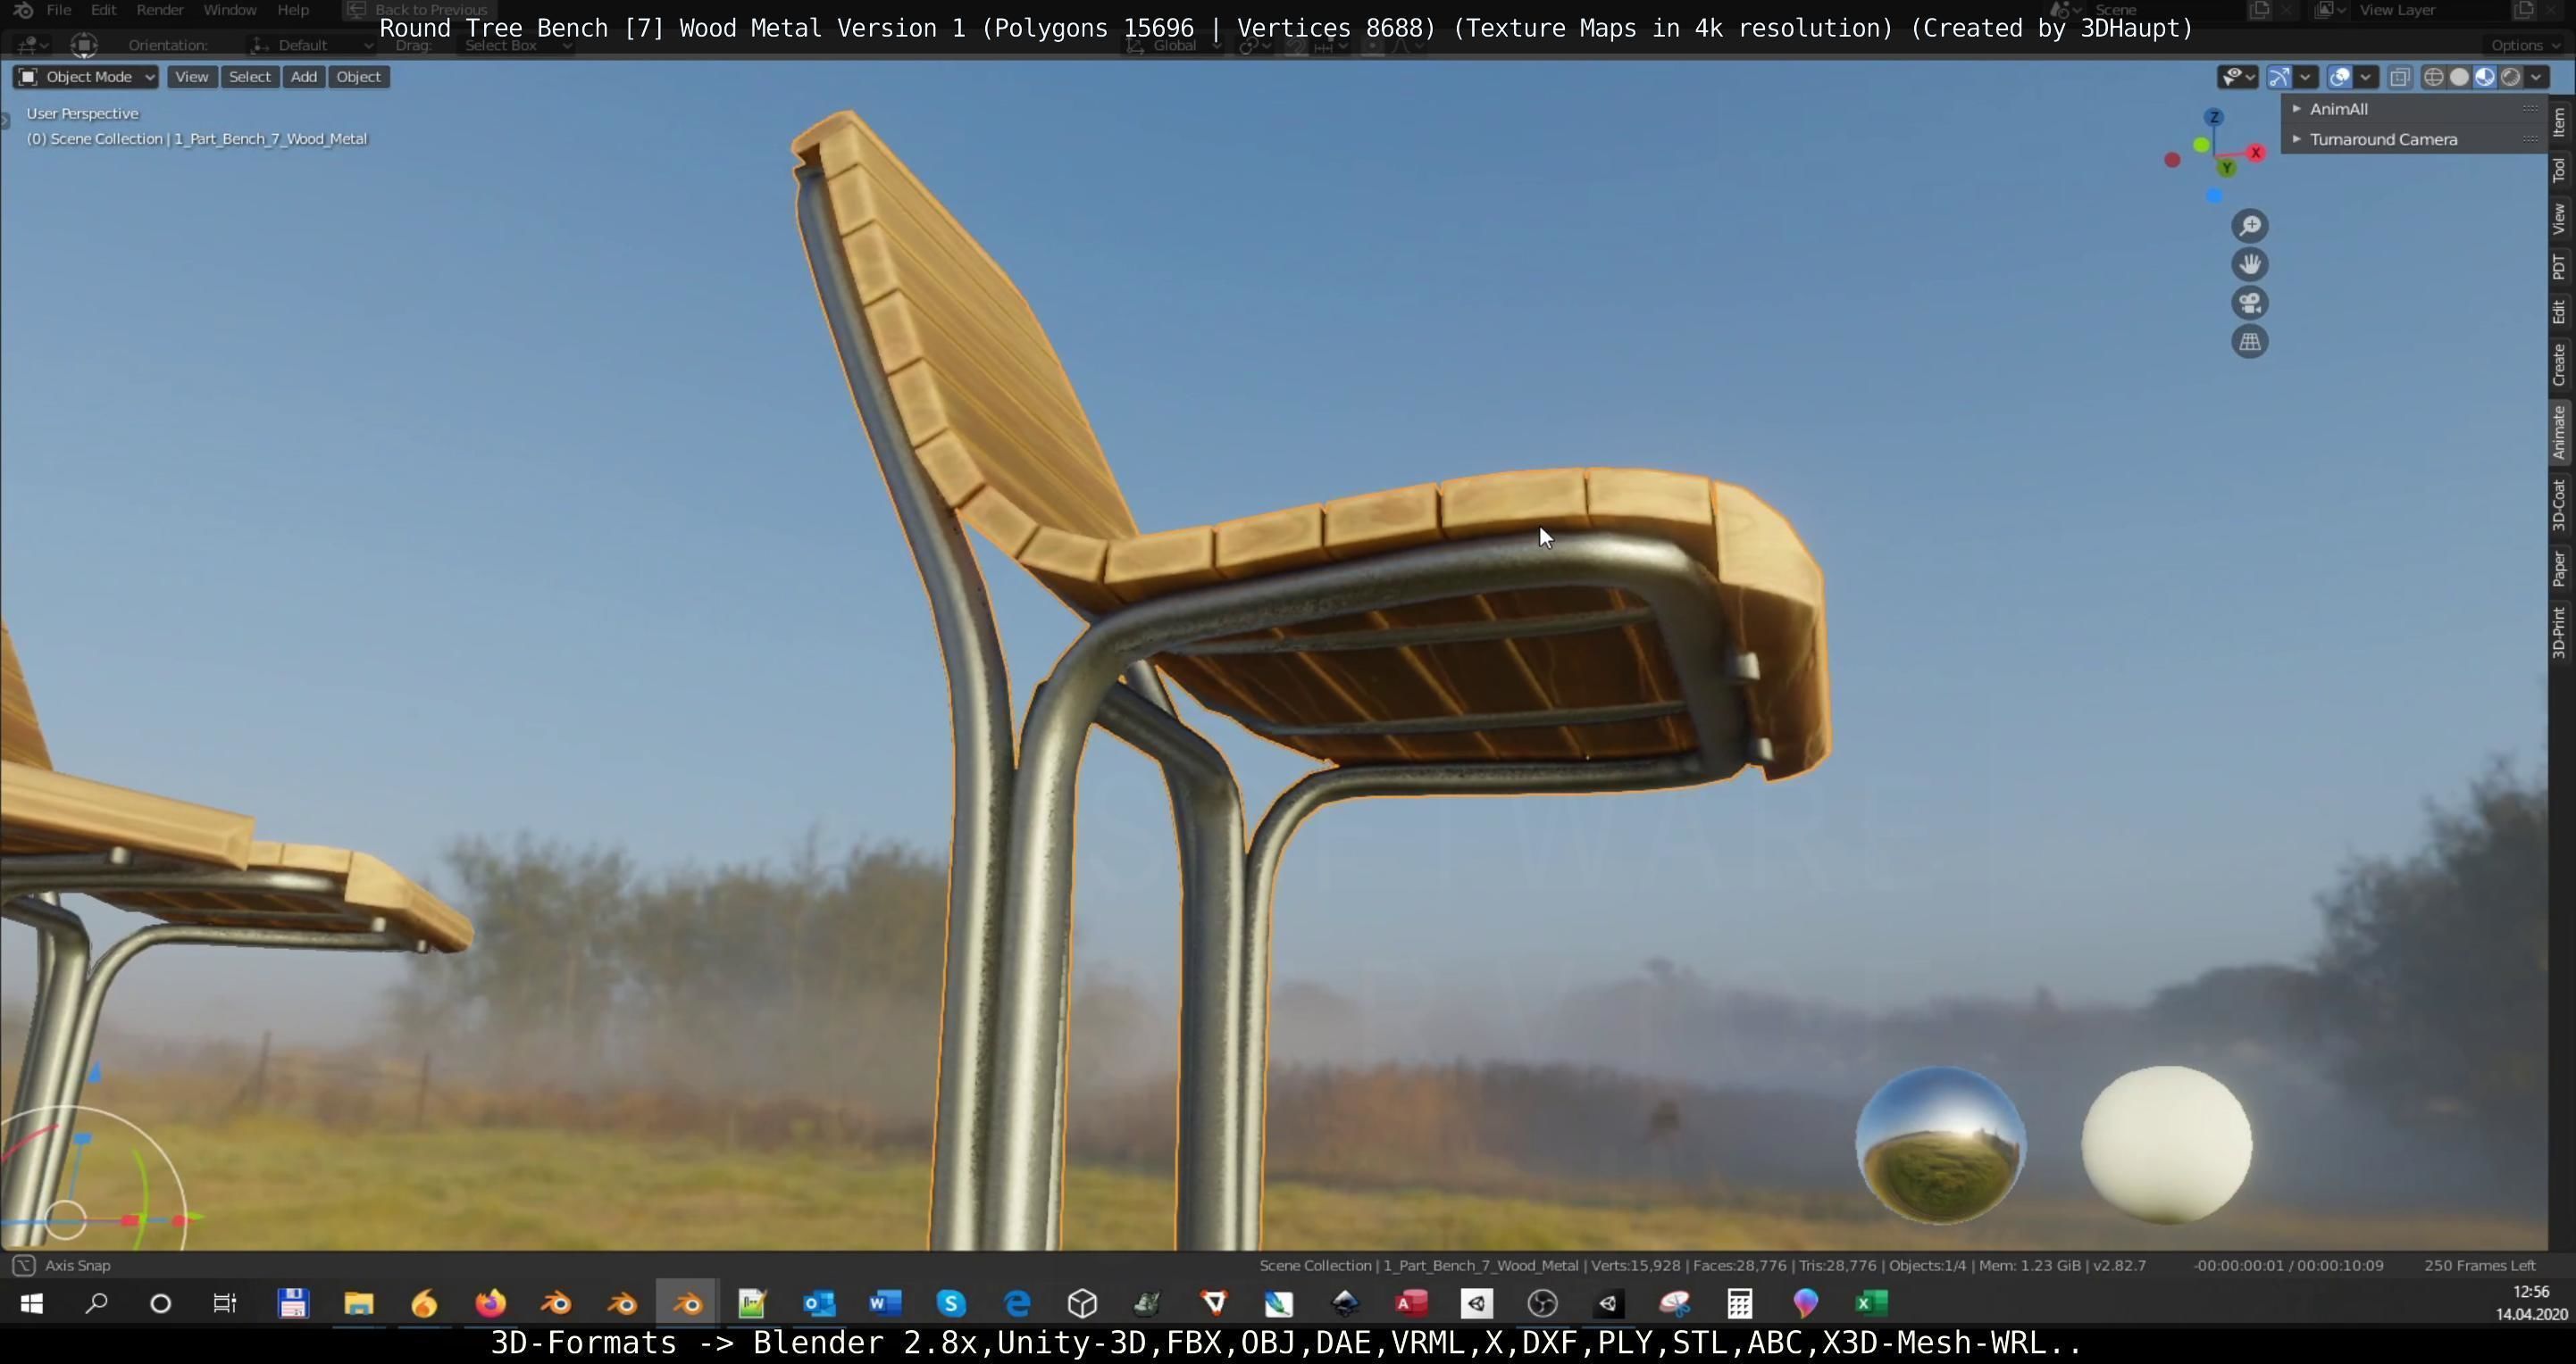Viewport: 2576px width, 1364px height.
Task: Select rendered viewport shading mode
Action: pyautogui.click(x=2510, y=77)
